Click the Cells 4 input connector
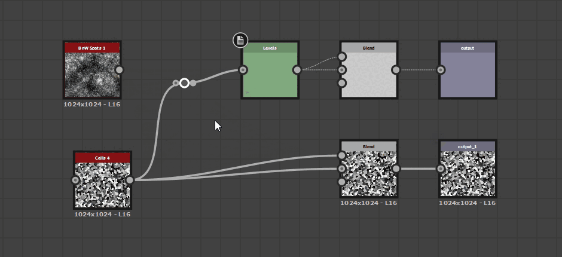The height and width of the screenshot is (257, 562). 76,180
